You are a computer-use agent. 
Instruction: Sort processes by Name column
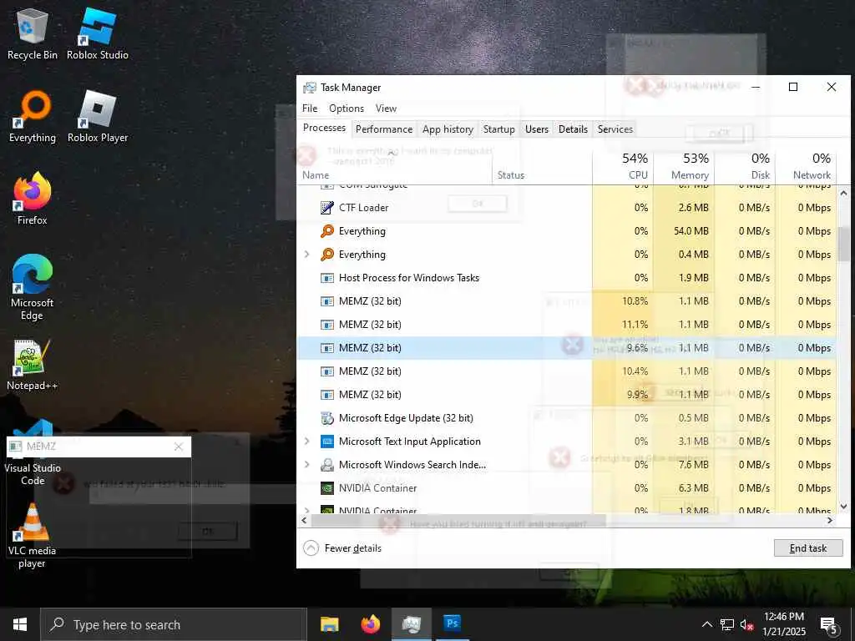(395, 166)
